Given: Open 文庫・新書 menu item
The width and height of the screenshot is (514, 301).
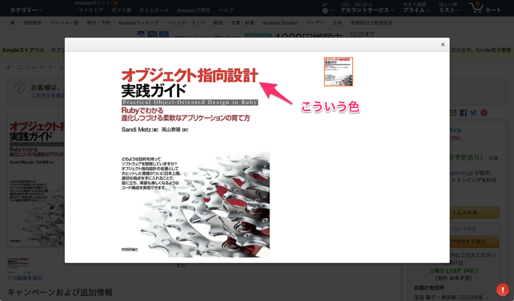Looking at the screenshot, I should click(242, 23).
